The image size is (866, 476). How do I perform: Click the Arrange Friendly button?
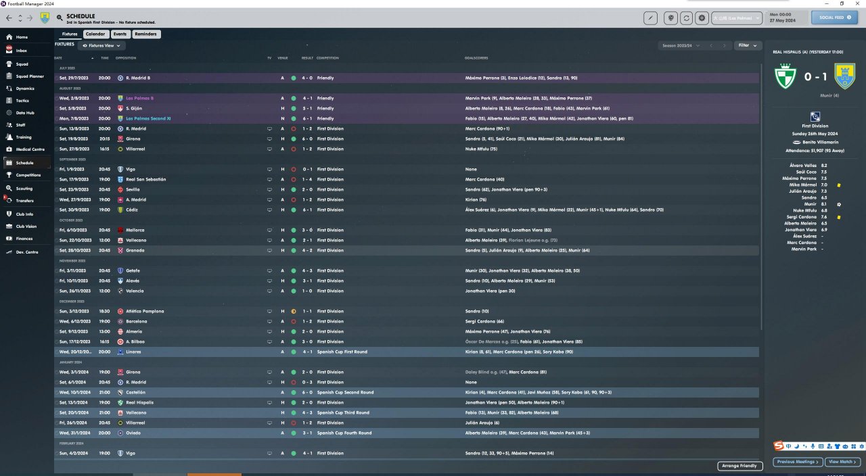click(x=740, y=466)
